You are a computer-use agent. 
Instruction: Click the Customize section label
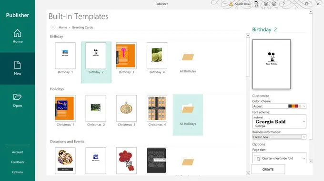click(261, 96)
